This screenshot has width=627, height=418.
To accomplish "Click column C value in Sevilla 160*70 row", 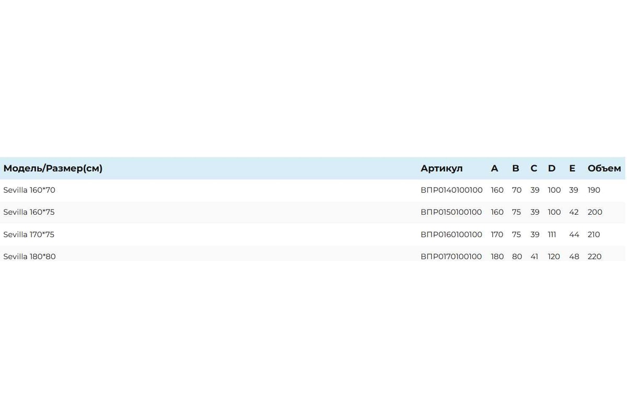I will [535, 190].
